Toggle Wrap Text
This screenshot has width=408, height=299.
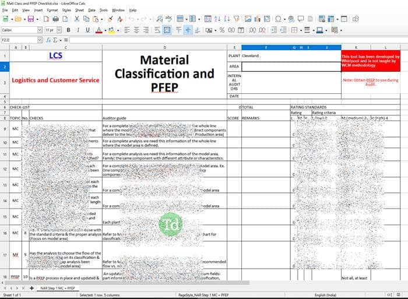point(157,30)
